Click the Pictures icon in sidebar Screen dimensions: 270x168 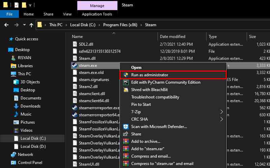coord(16,122)
